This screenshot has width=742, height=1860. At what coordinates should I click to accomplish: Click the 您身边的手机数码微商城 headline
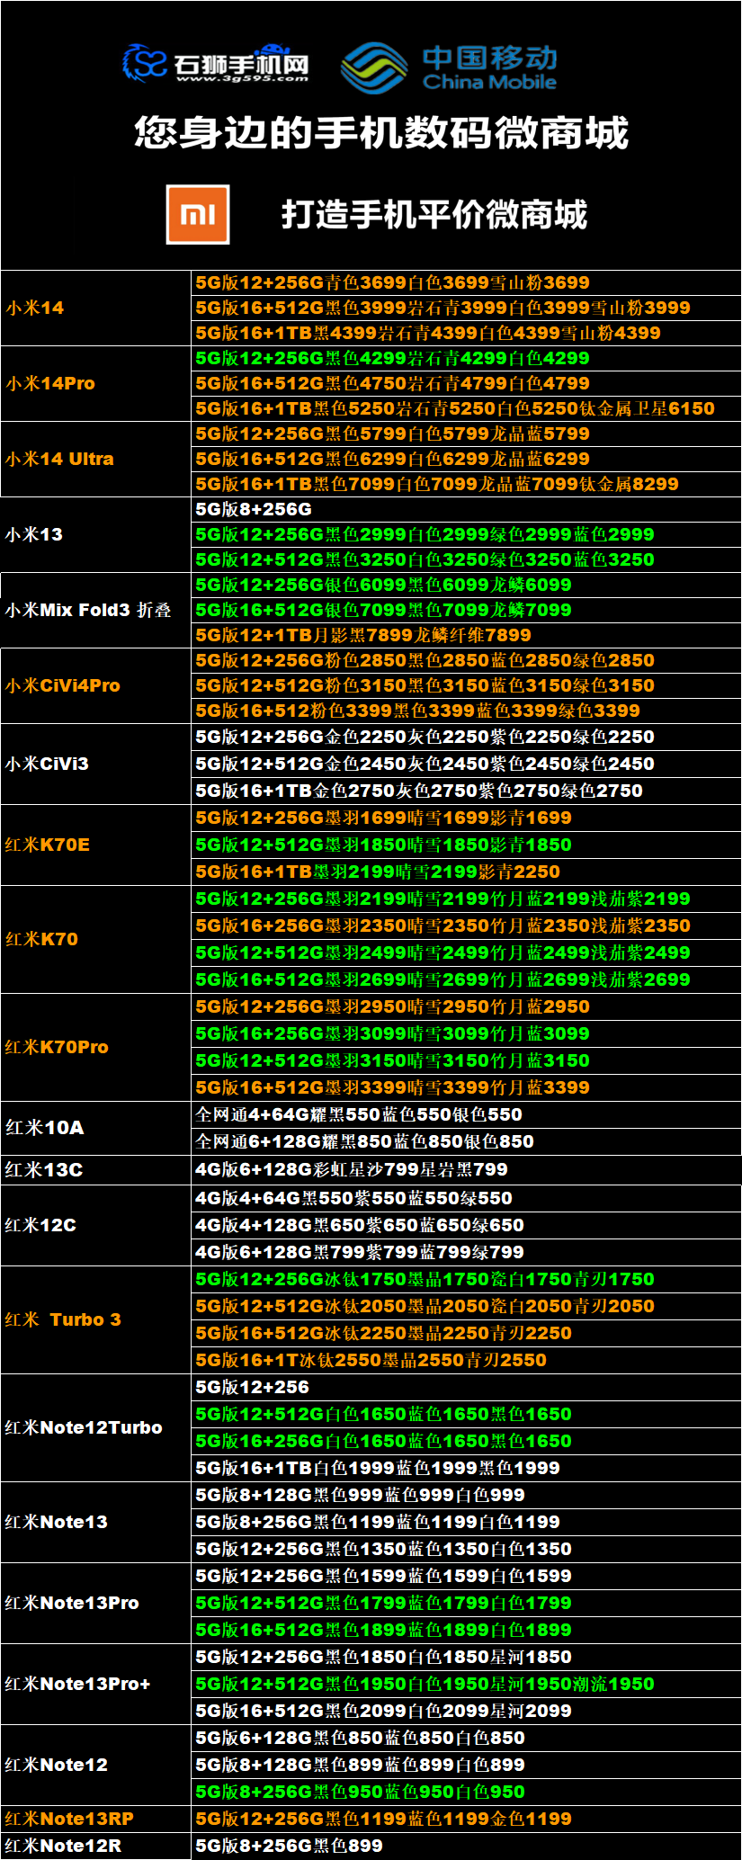tap(381, 133)
